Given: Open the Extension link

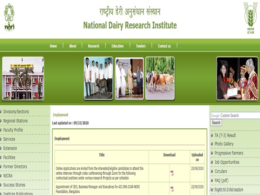Looking at the screenshot, I should pos(10,148).
